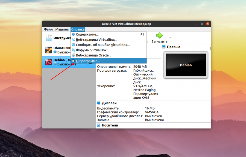Select the Debian virtual machine row
Image resolution: width=246 pixels, height=157 pixels.
point(69,62)
